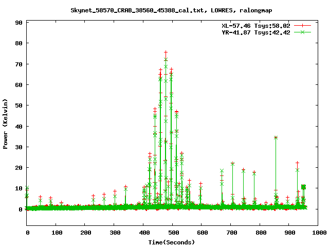Click the y-axis tick label 40
Screen dimensions: 329x247
(19, 127)
